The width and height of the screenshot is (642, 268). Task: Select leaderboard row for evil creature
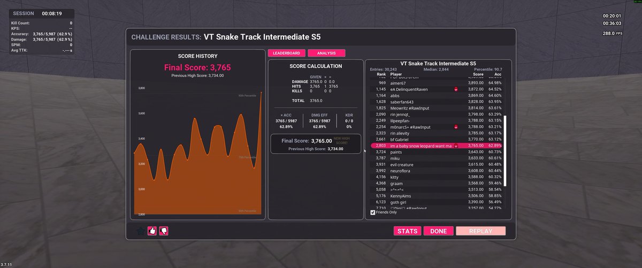pos(436,164)
